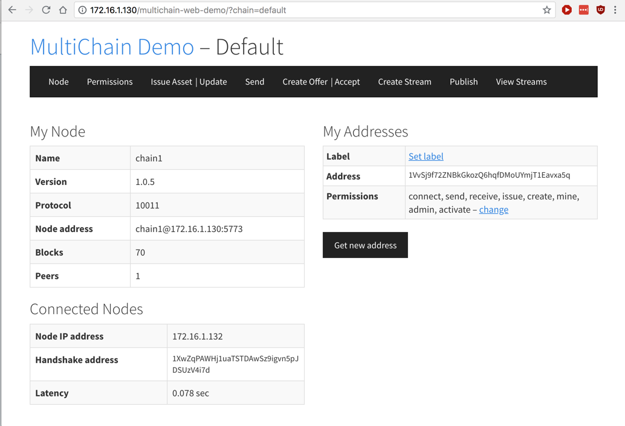This screenshot has width=625, height=426.
Task: Click the browser back arrow
Action: (x=12, y=10)
